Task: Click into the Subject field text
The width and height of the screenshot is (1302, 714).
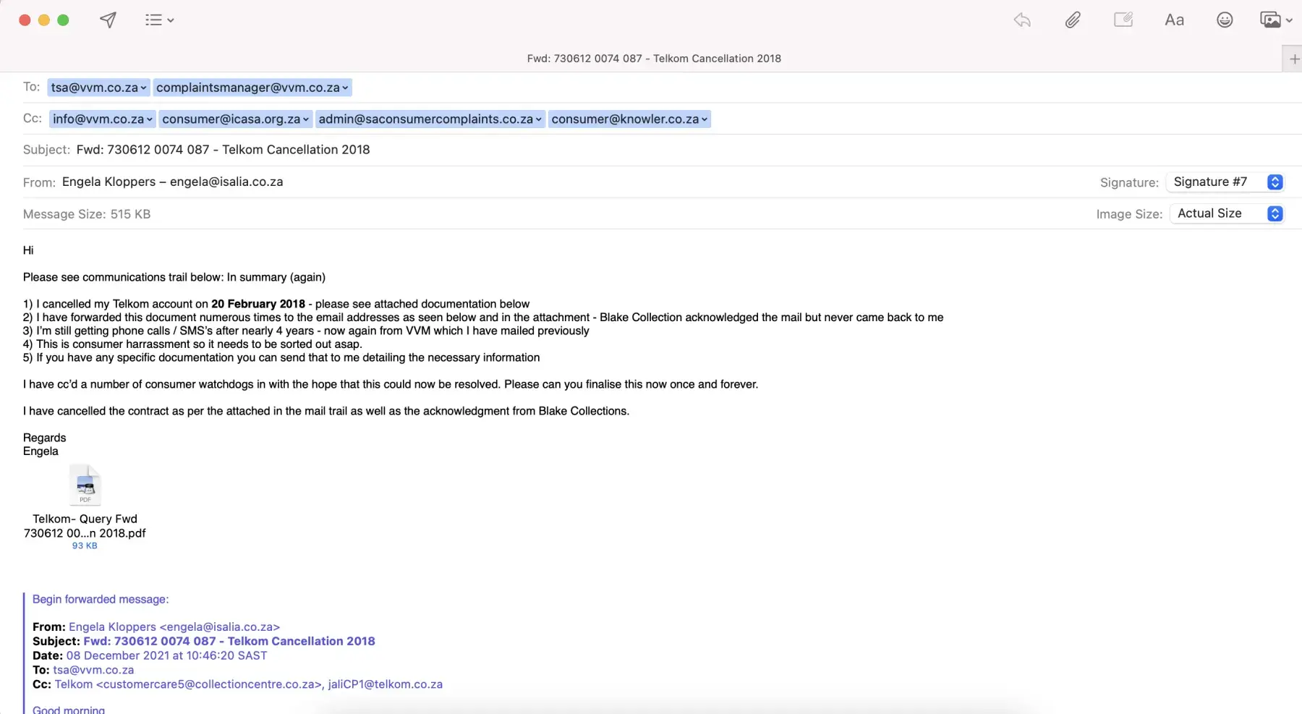Action: tap(223, 150)
